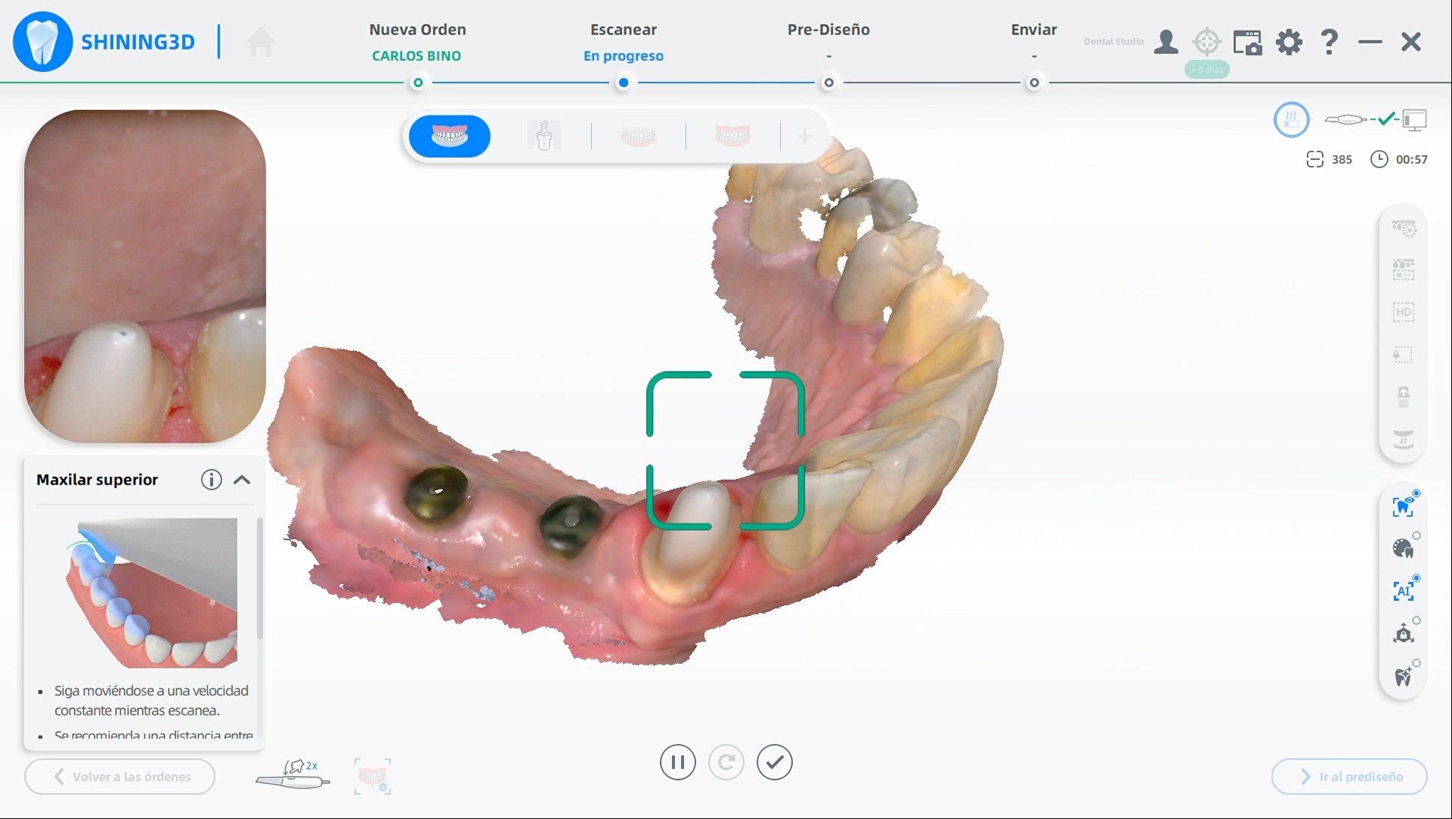This screenshot has height=819, width=1452.
Task: Toggle the tooth view eye option
Action: pos(1402,506)
